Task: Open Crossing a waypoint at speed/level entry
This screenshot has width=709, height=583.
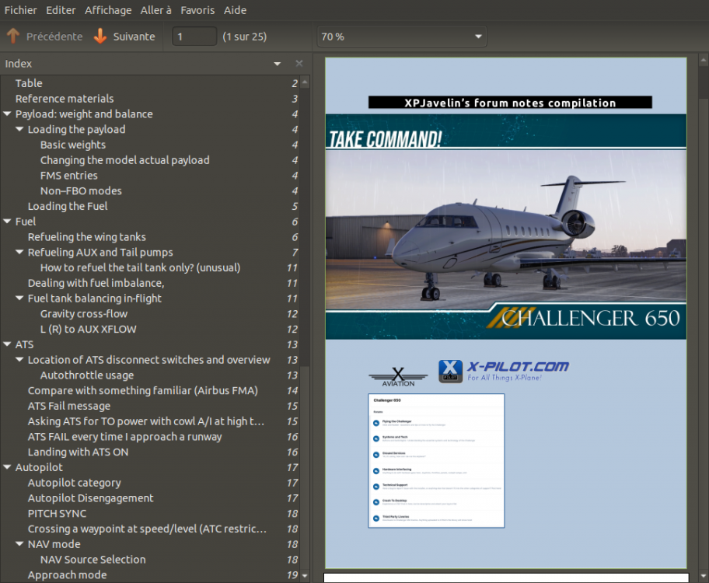Action: click(x=147, y=529)
